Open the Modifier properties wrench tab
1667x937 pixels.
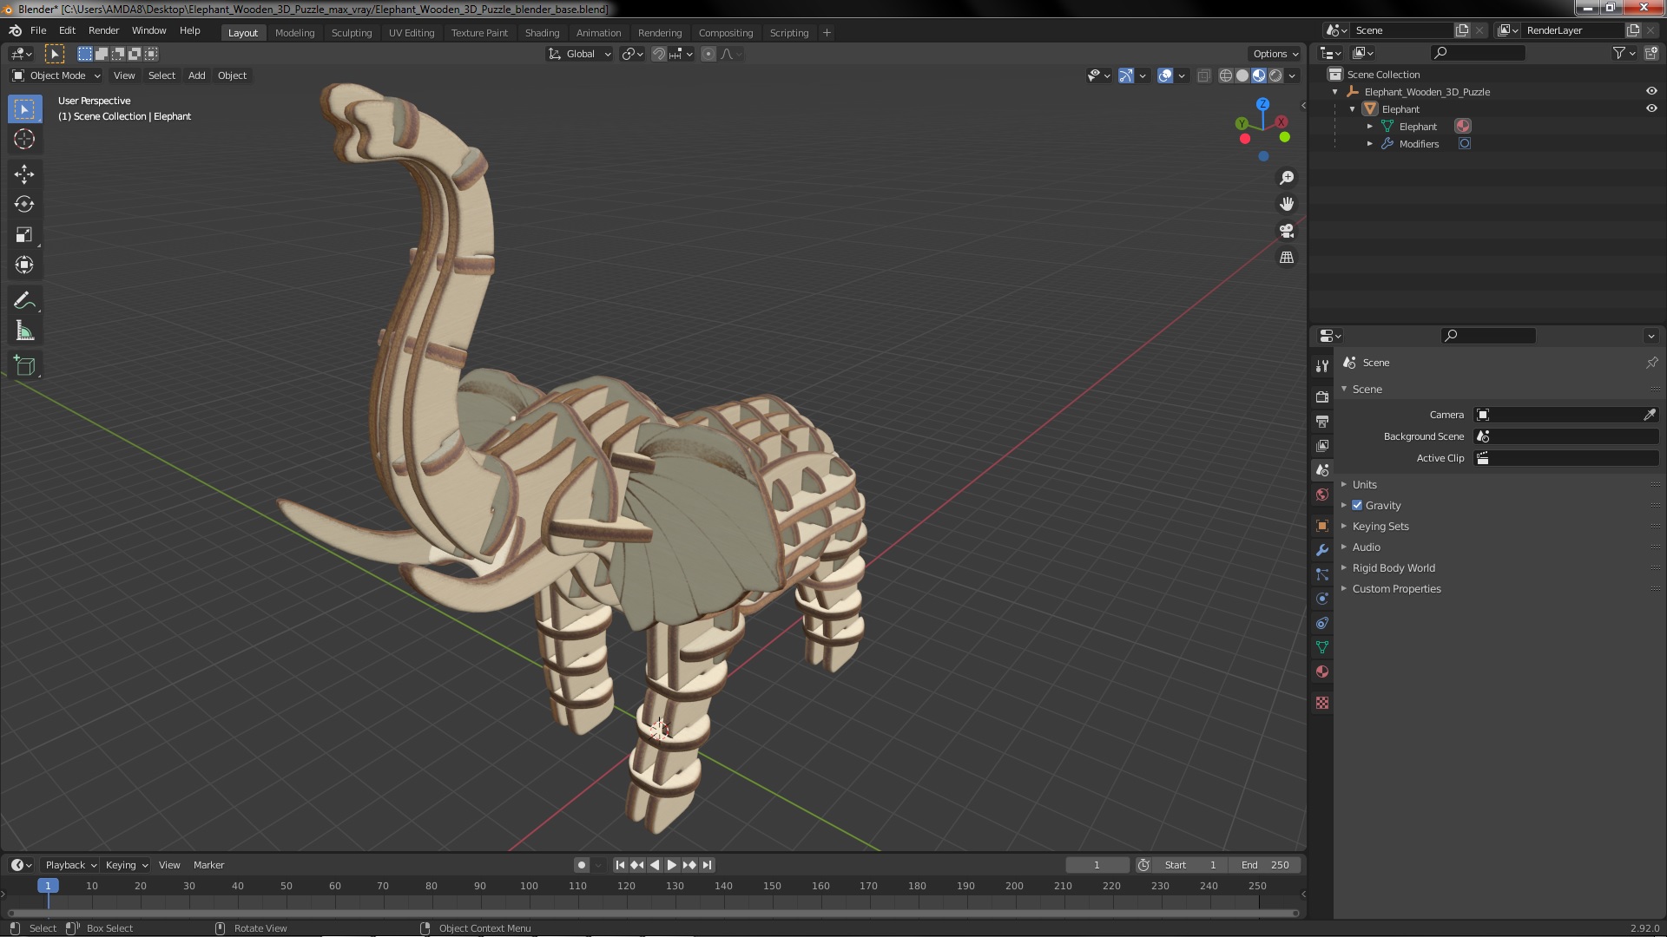(x=1322, y=550)
